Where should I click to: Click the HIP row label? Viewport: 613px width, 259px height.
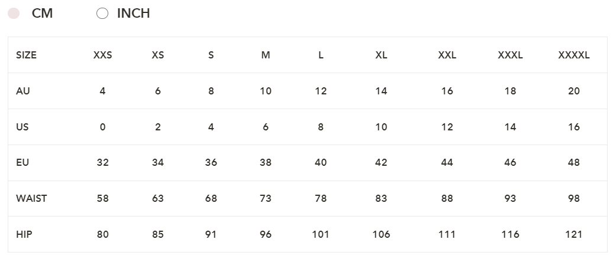(x=24, y=234)
